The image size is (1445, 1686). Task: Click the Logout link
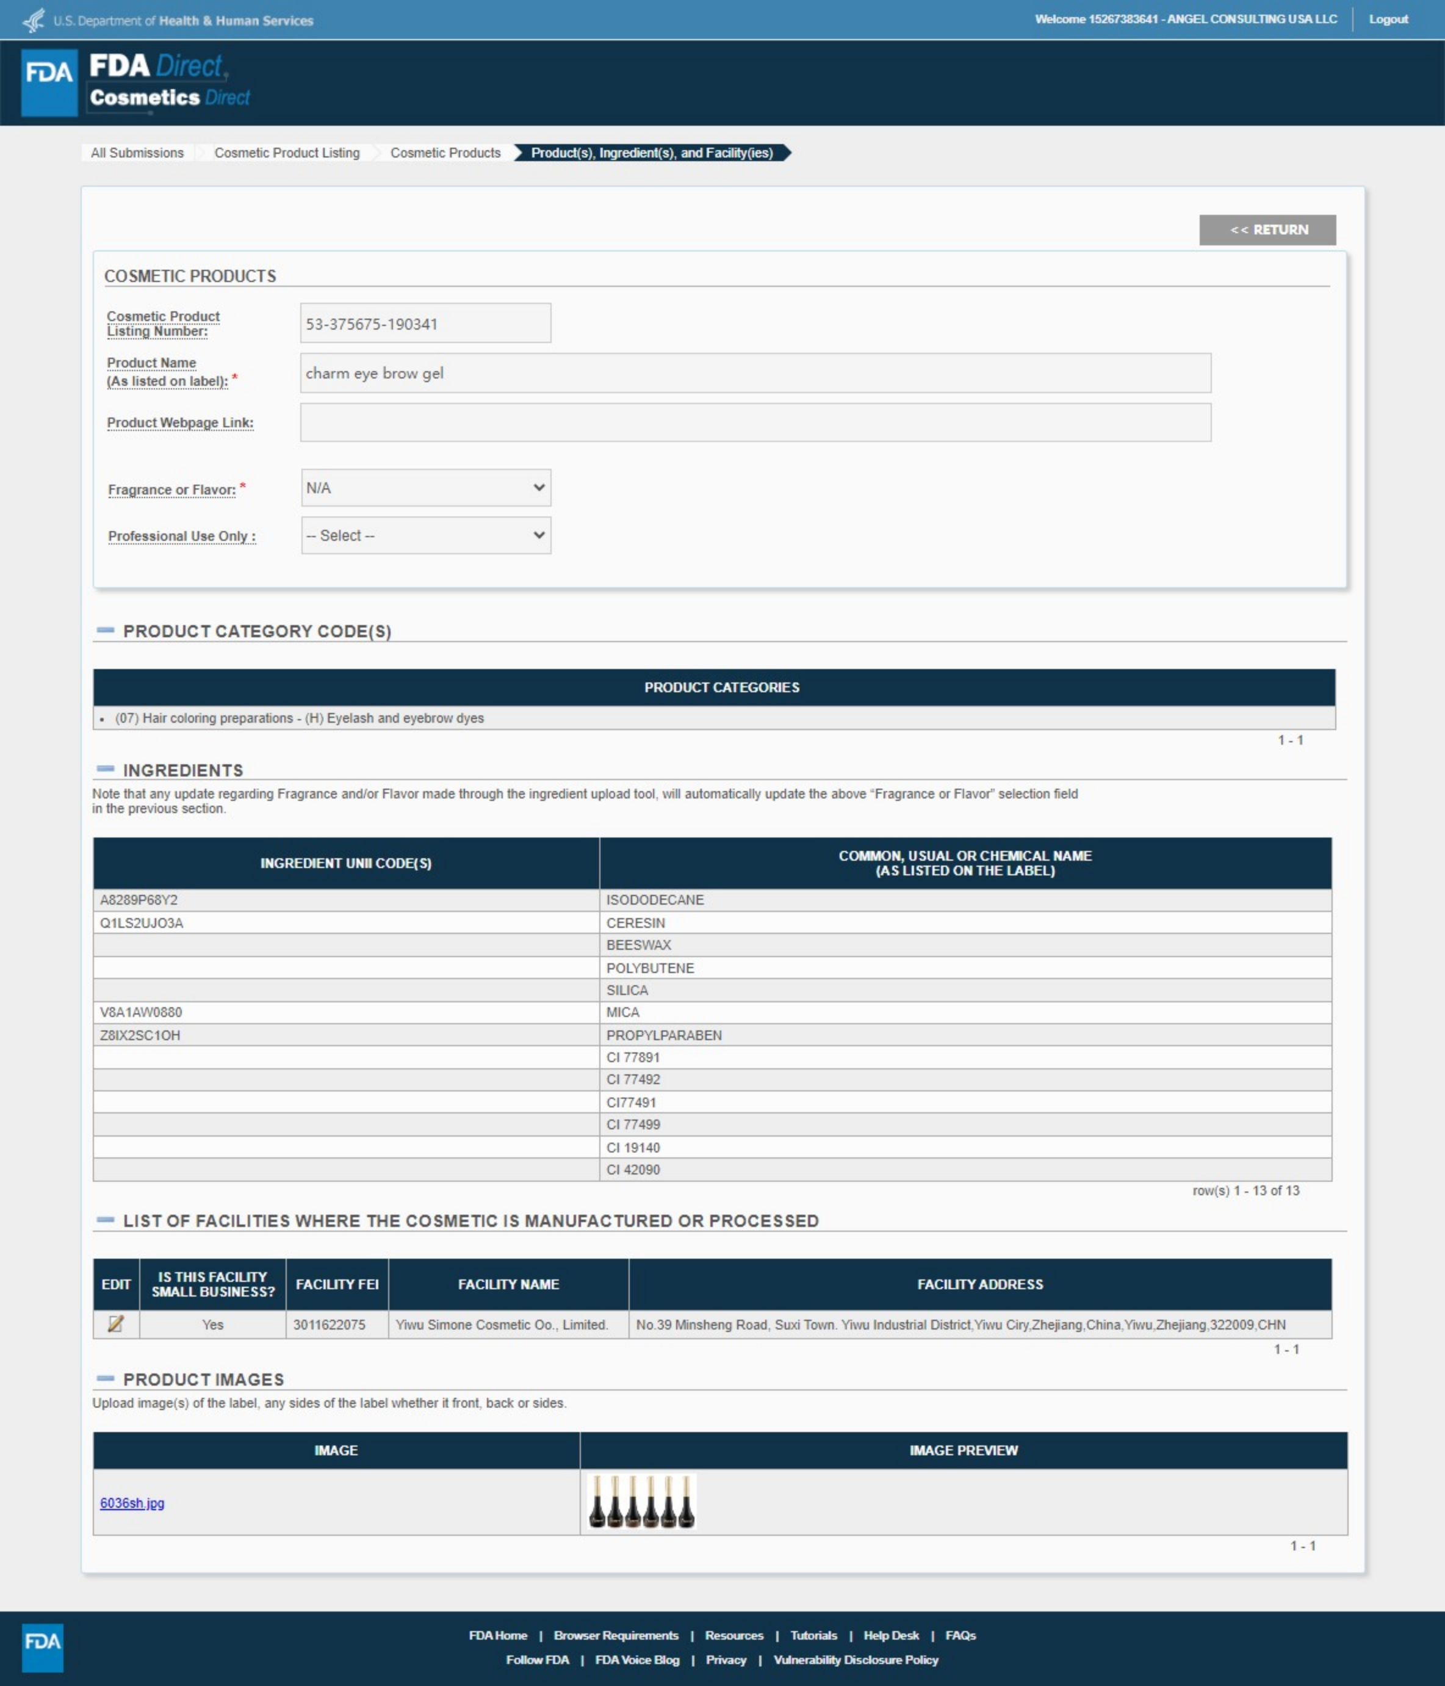point(1388,20)
